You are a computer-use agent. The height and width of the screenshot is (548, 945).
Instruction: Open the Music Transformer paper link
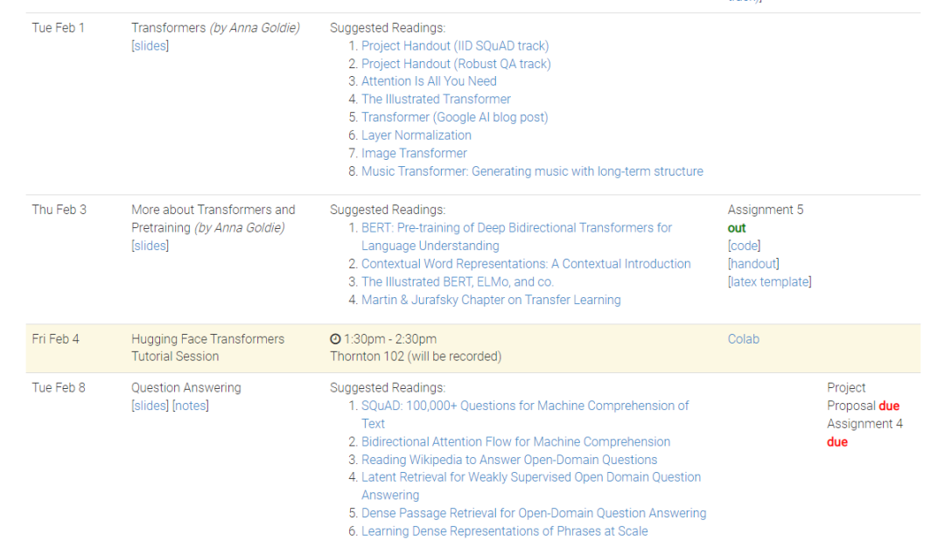coord(532,171)
